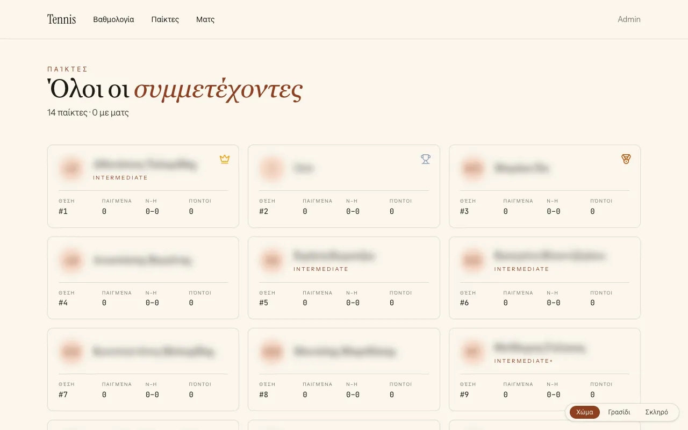Open the Ματς page from the navigation
Screen dimensions: 688x430
[x=205, y=19]
